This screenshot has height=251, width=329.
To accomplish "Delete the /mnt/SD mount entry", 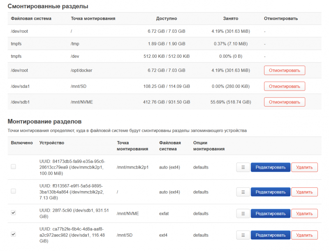I will click(x=304, y=235).
